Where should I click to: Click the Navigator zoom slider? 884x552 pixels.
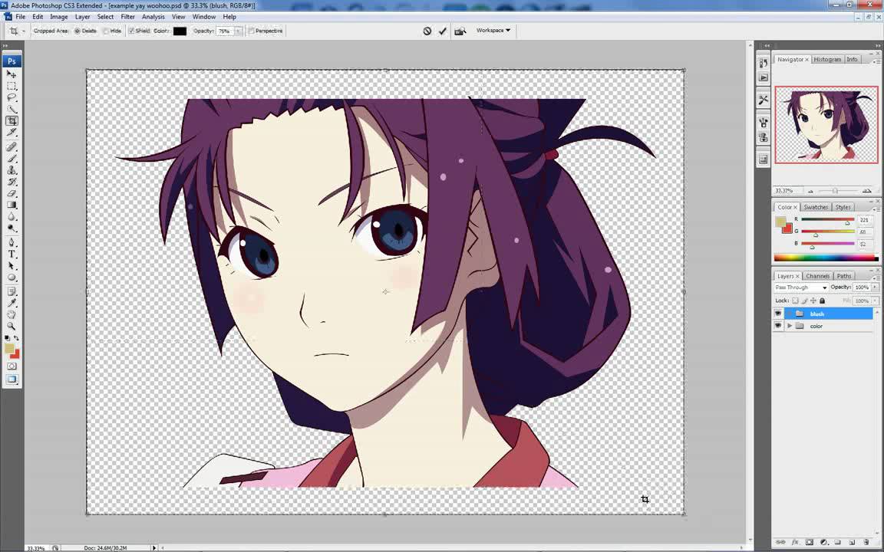pyautogui.click(x=836, y=191)
